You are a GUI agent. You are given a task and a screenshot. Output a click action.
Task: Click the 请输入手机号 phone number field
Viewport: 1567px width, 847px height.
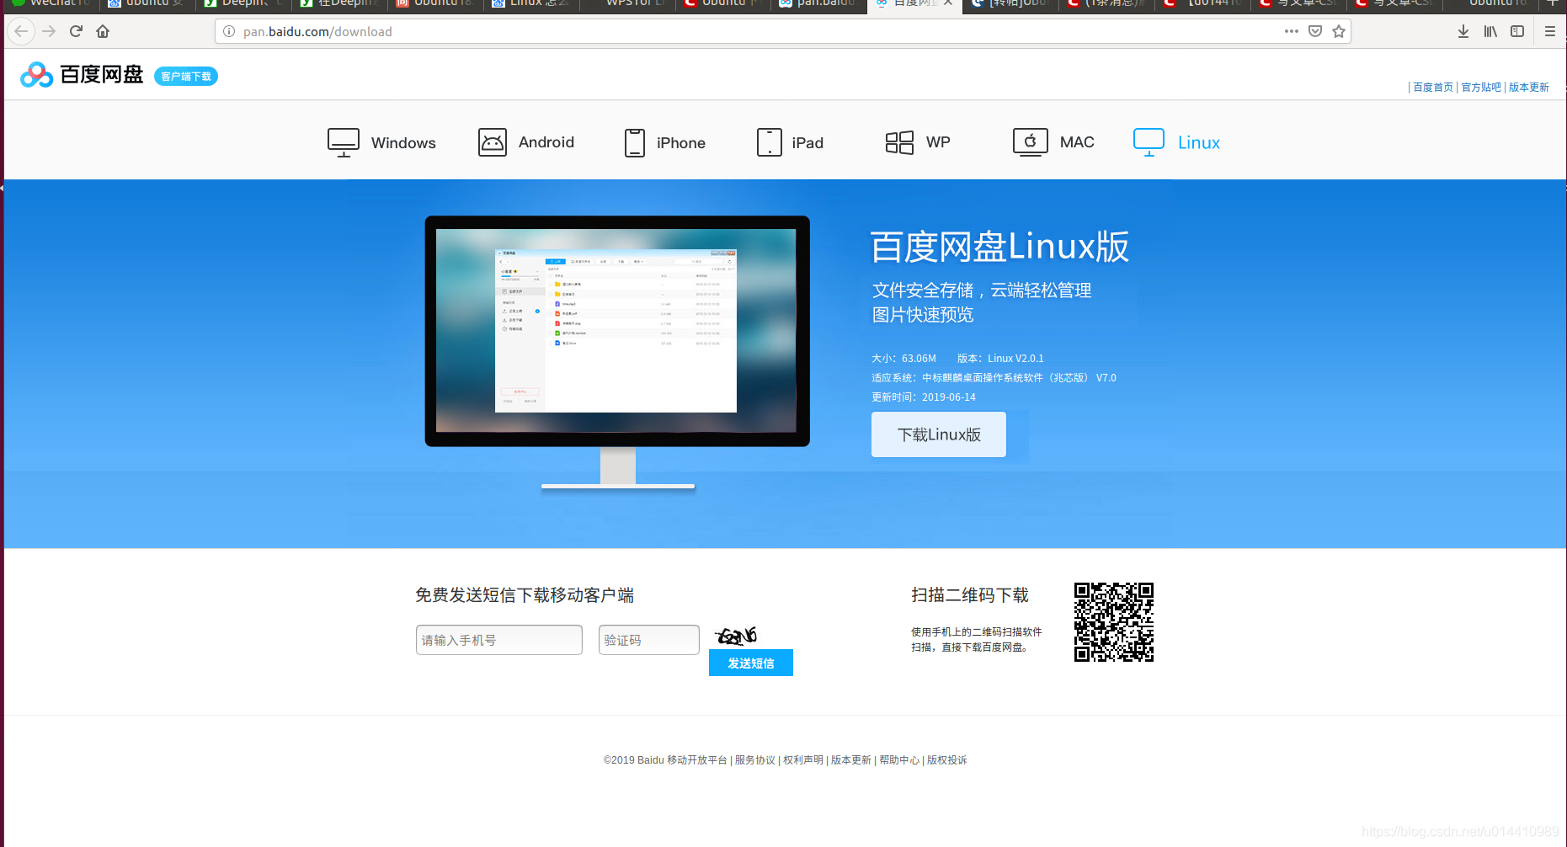(499, 640)
